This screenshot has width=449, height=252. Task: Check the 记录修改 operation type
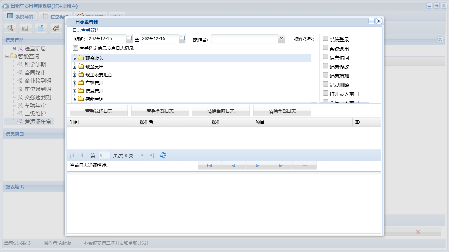coord(326,66)
